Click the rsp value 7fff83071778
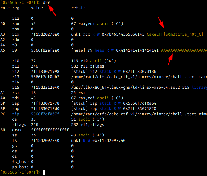 pyautogui.click(x=45, y=103)
